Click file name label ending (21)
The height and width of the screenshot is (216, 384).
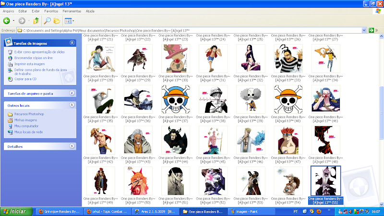(101, 37)
